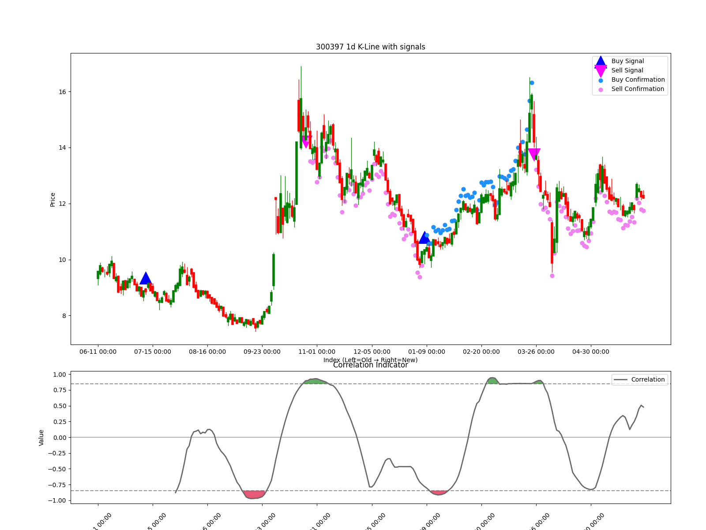Click the gray Correlation line sample in legend
This screenshot has height=530, width=706.
click(x=620, y=380)
